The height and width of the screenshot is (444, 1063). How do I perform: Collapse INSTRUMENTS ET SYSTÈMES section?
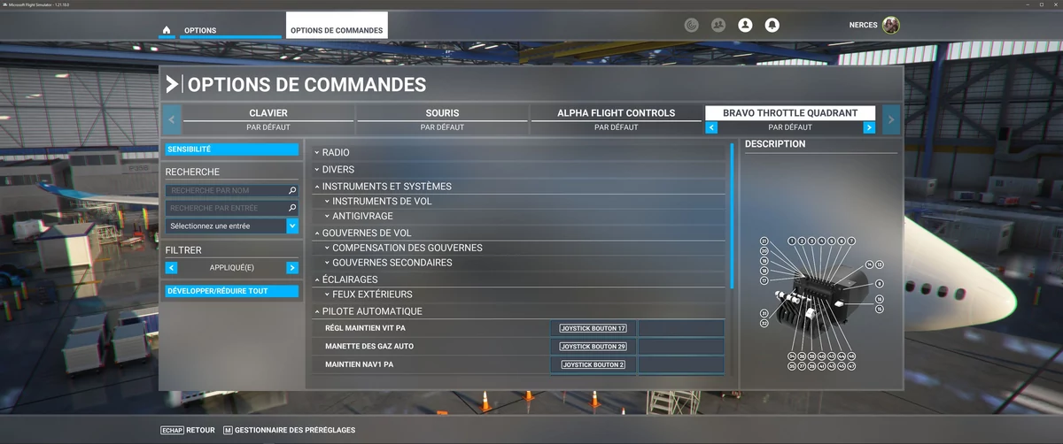[519, 187]
